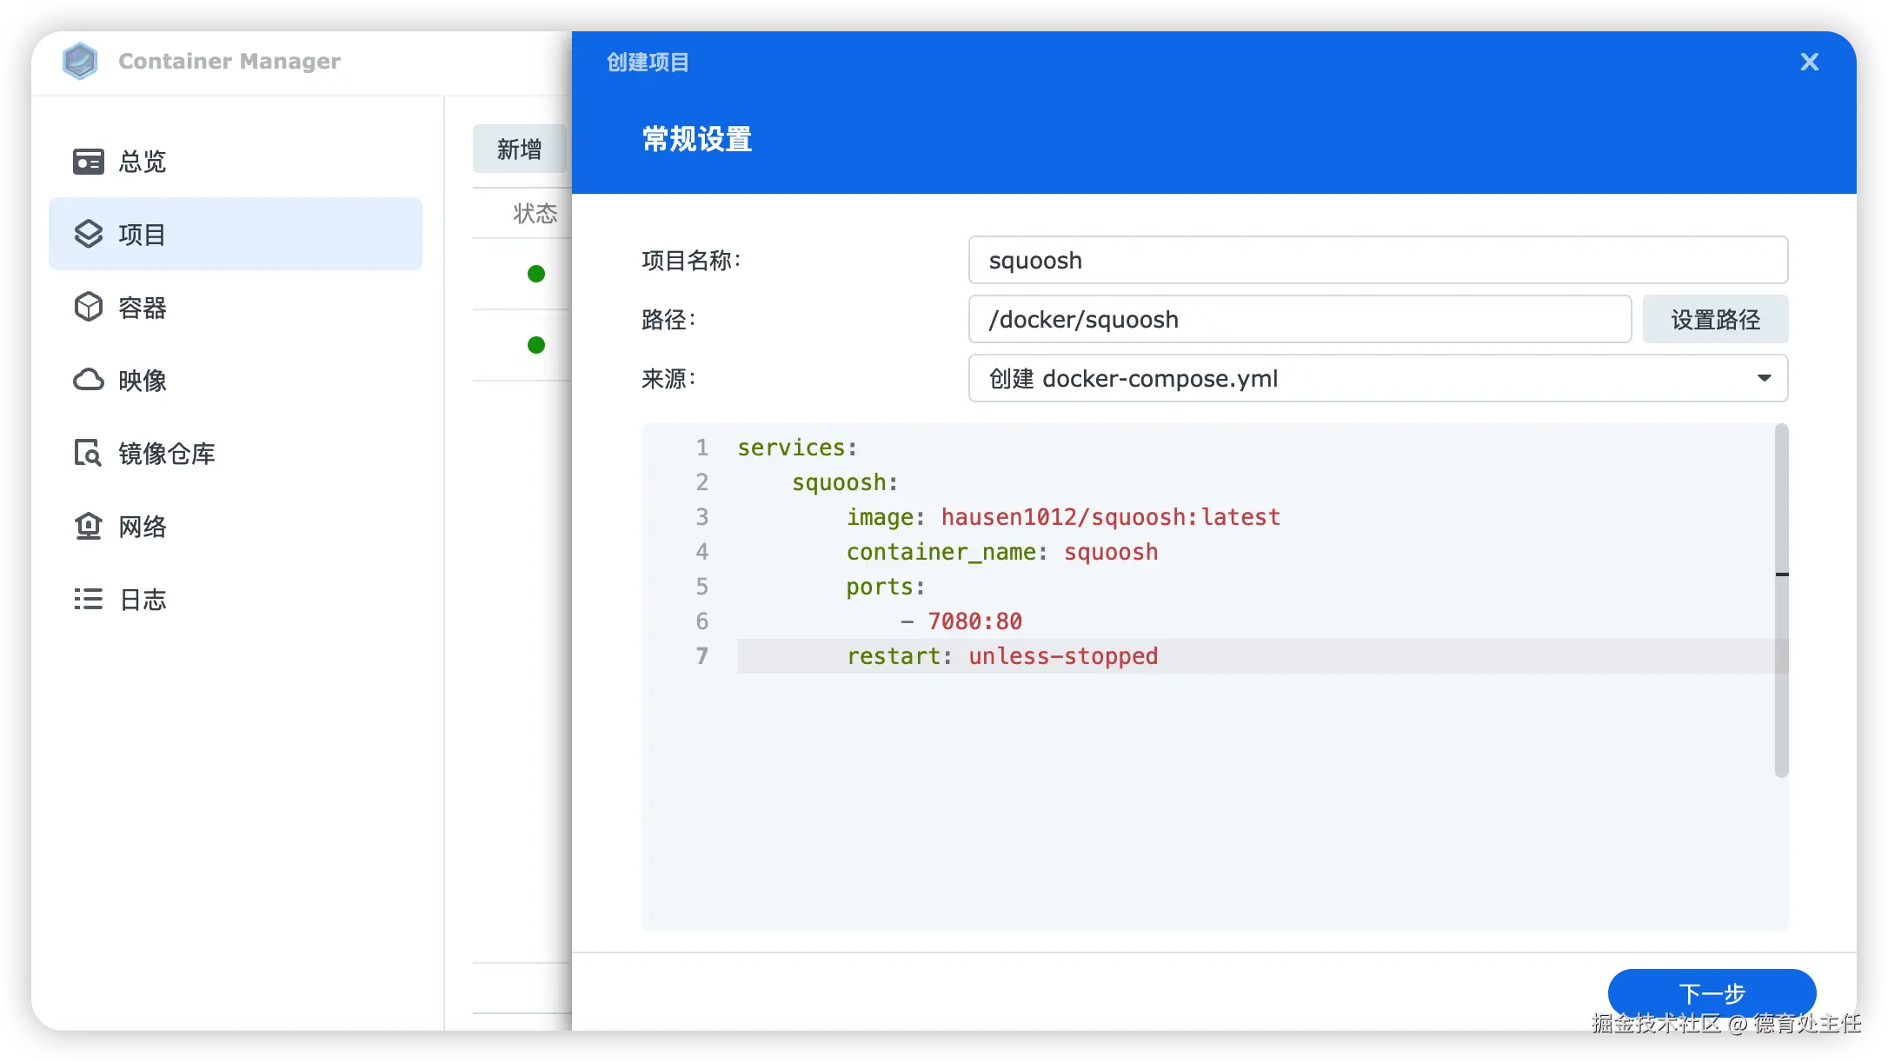Click the 路径 field showing /docker/squoosh
This screenshot has height=1062, width=1888.
point(1299,319)
